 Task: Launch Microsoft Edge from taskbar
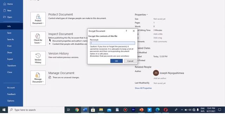pos(157,110)
